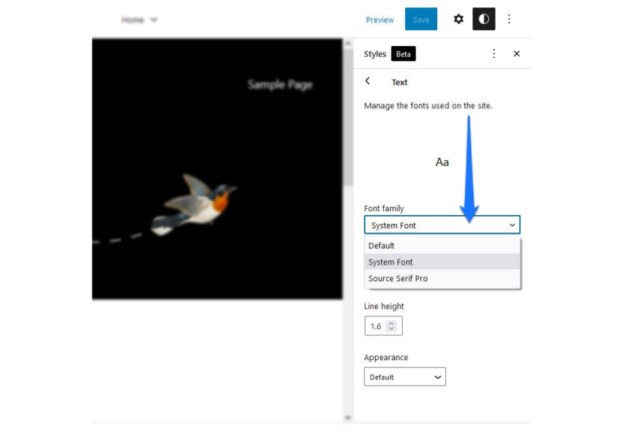Choose Default from the font list
Screen dimensions: 631x439
pos(442,245)
